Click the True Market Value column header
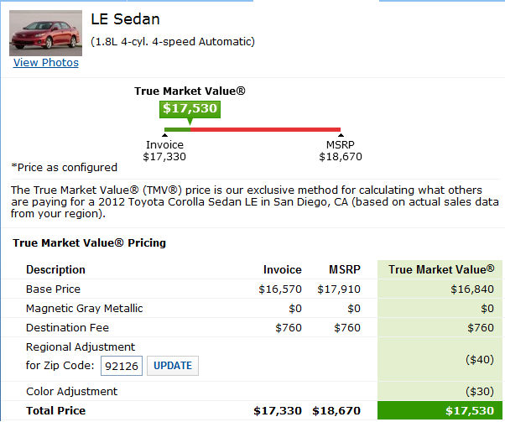This screenshot has width=505, height=422. tap(441, 270)
